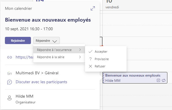The height and width of the screenshot is (110, 172).
Task: Click Hilde MM organizer person icon
Action: click(x=10, y=98)
